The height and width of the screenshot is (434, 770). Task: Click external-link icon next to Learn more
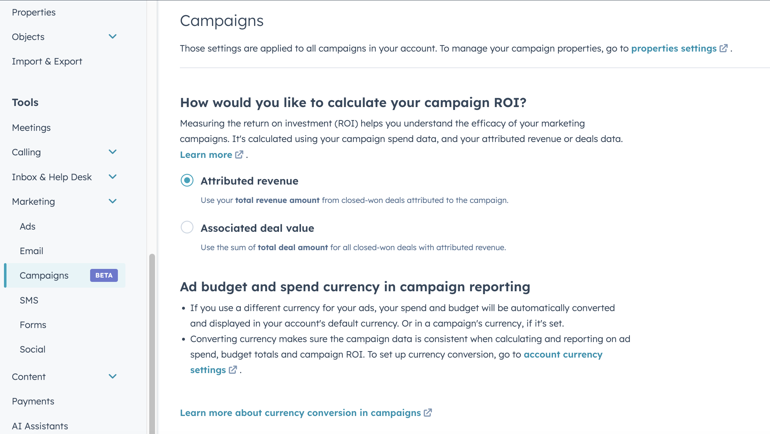tap(239, 155)
